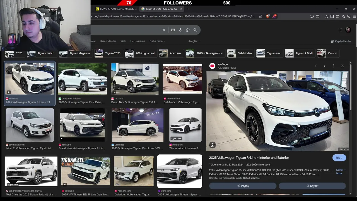Screen dimensions: 357x201
Task: Expand the Daha fazla search filter menu
Action: [157, 41]
